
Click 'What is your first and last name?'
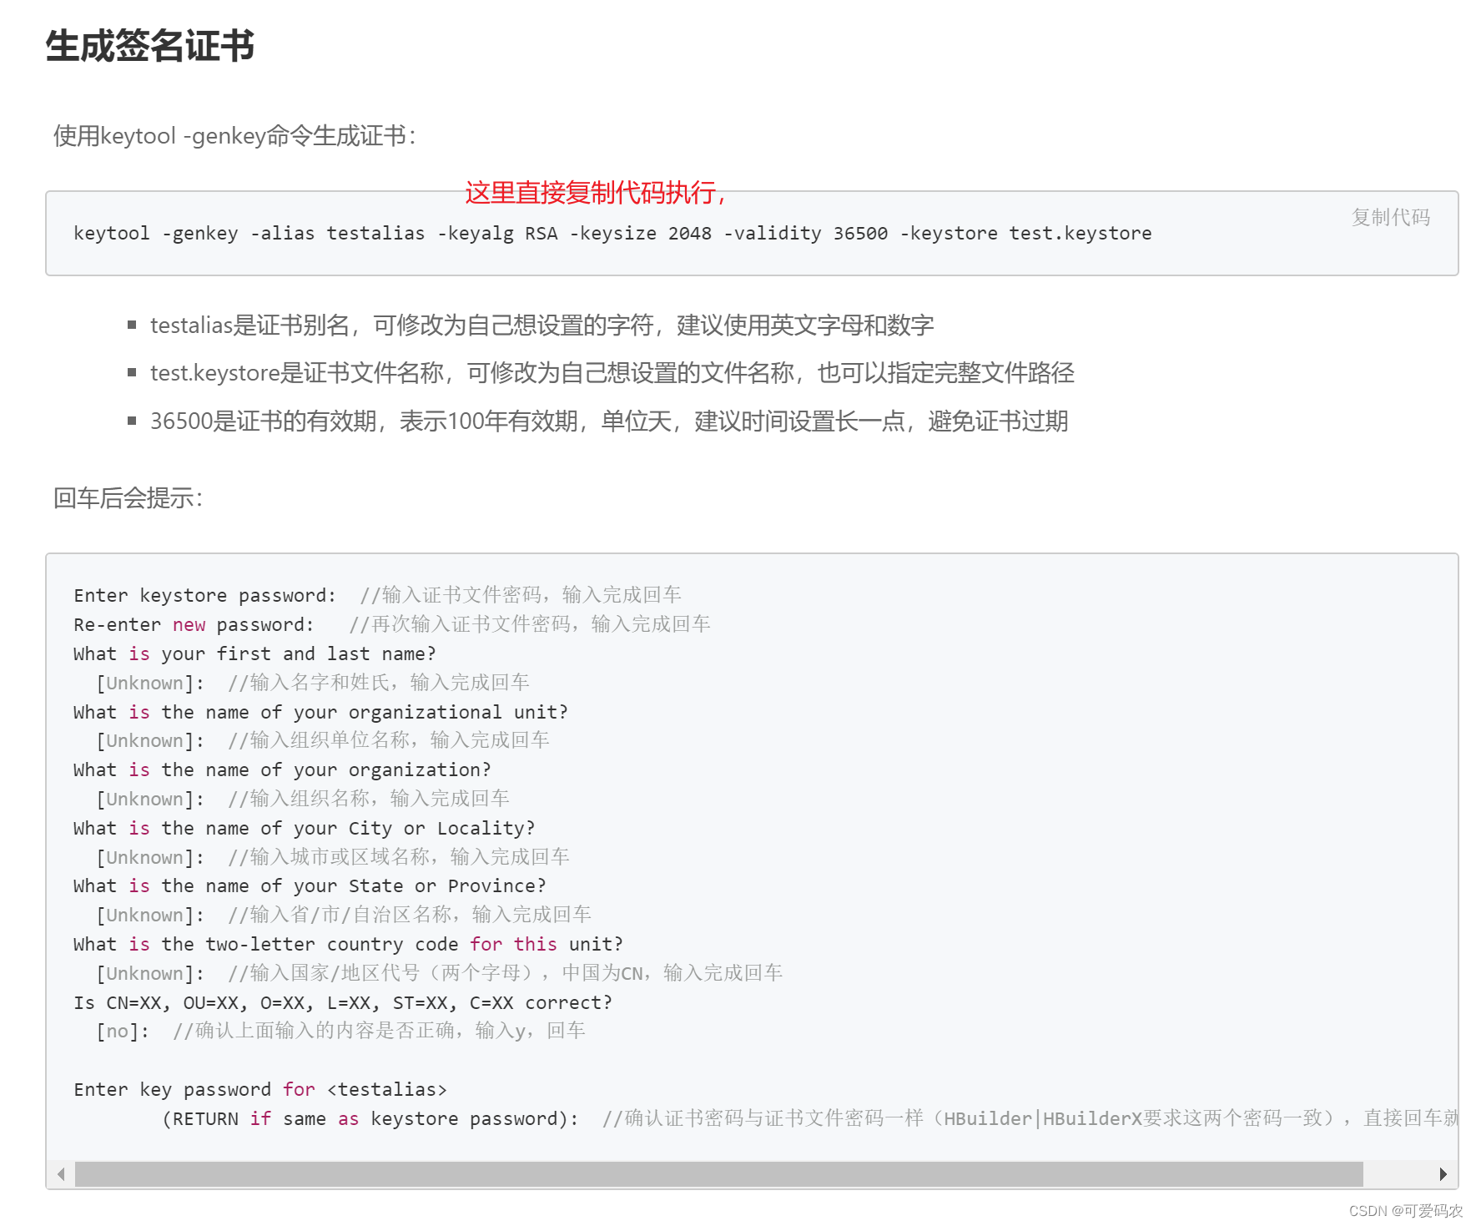point(254,653)
